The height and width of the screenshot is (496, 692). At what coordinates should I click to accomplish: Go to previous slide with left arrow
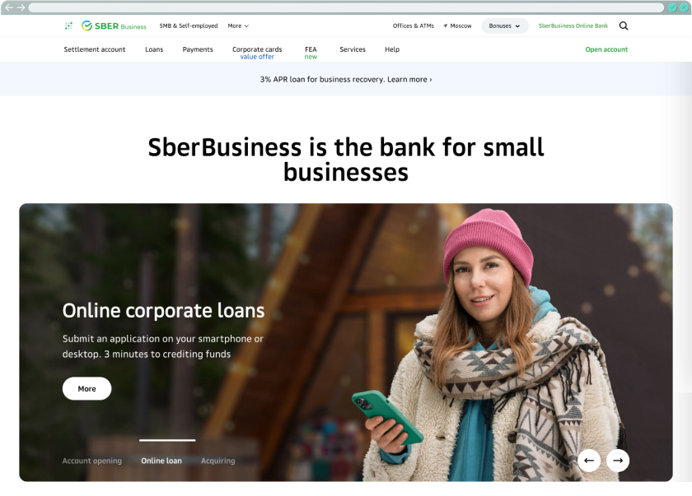(589, 461)
